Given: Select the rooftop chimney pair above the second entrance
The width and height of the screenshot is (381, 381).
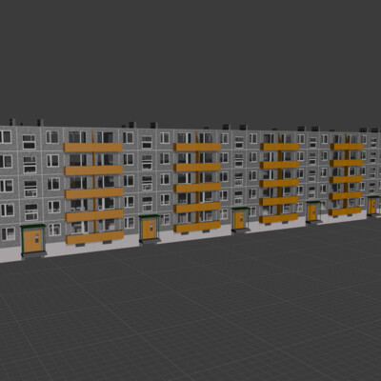Looking at the screenshot, I should pos(143,125).
